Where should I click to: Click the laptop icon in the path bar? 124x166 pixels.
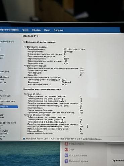click(x=24, y=138)
